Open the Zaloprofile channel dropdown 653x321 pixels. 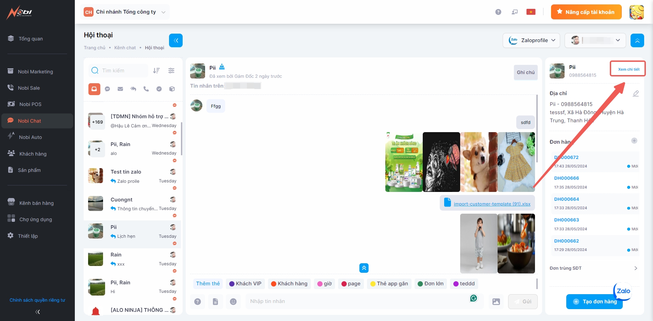pos(532,40)
